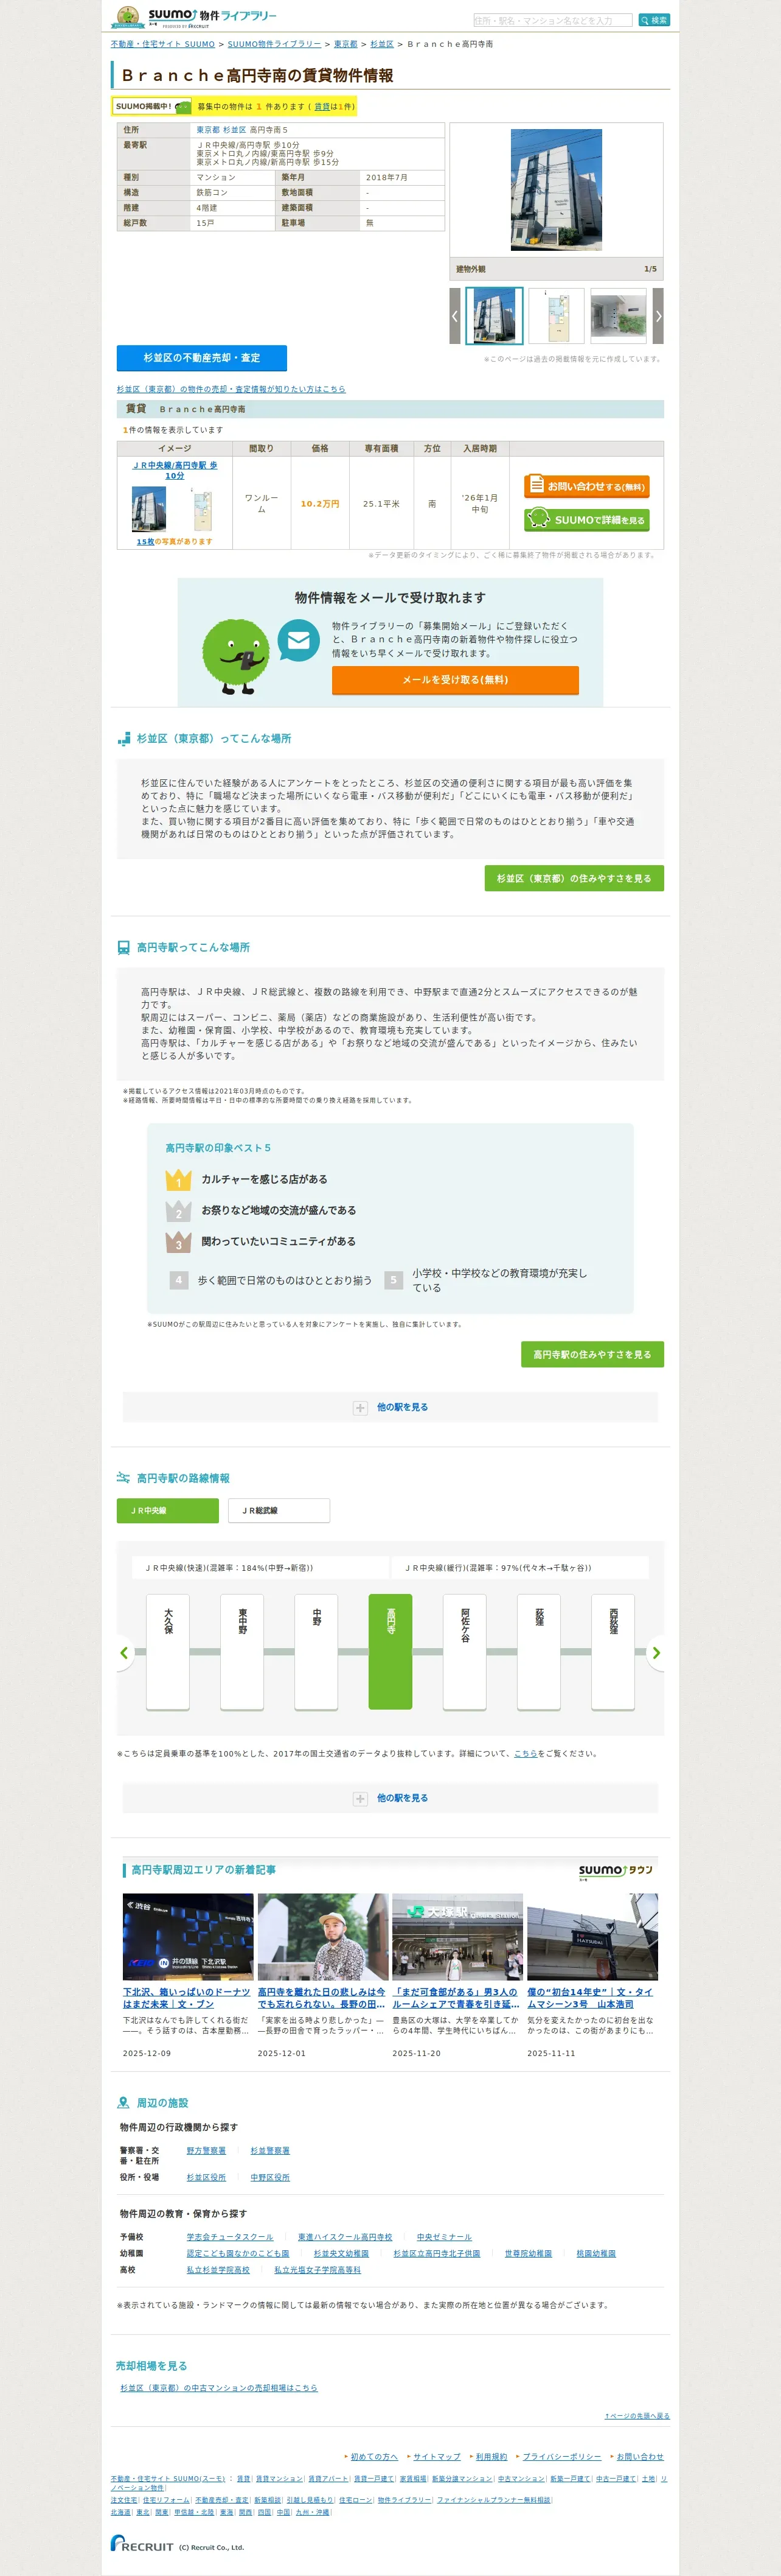Screen dimensions: 781x2576
Task: Open the プライバシーポリシー footer link
Action: 562,2456
